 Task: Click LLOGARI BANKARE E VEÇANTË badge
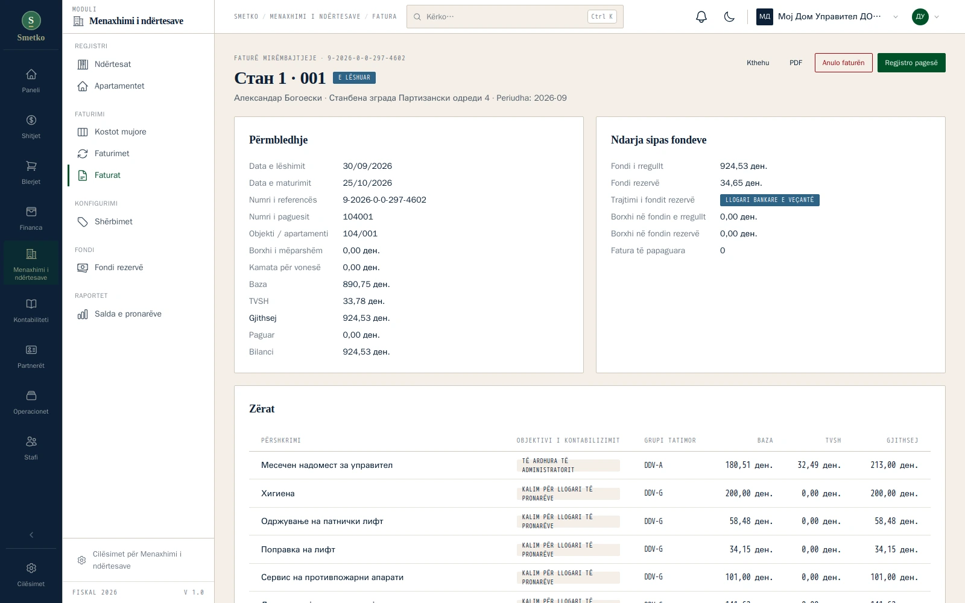coord(770,200)
